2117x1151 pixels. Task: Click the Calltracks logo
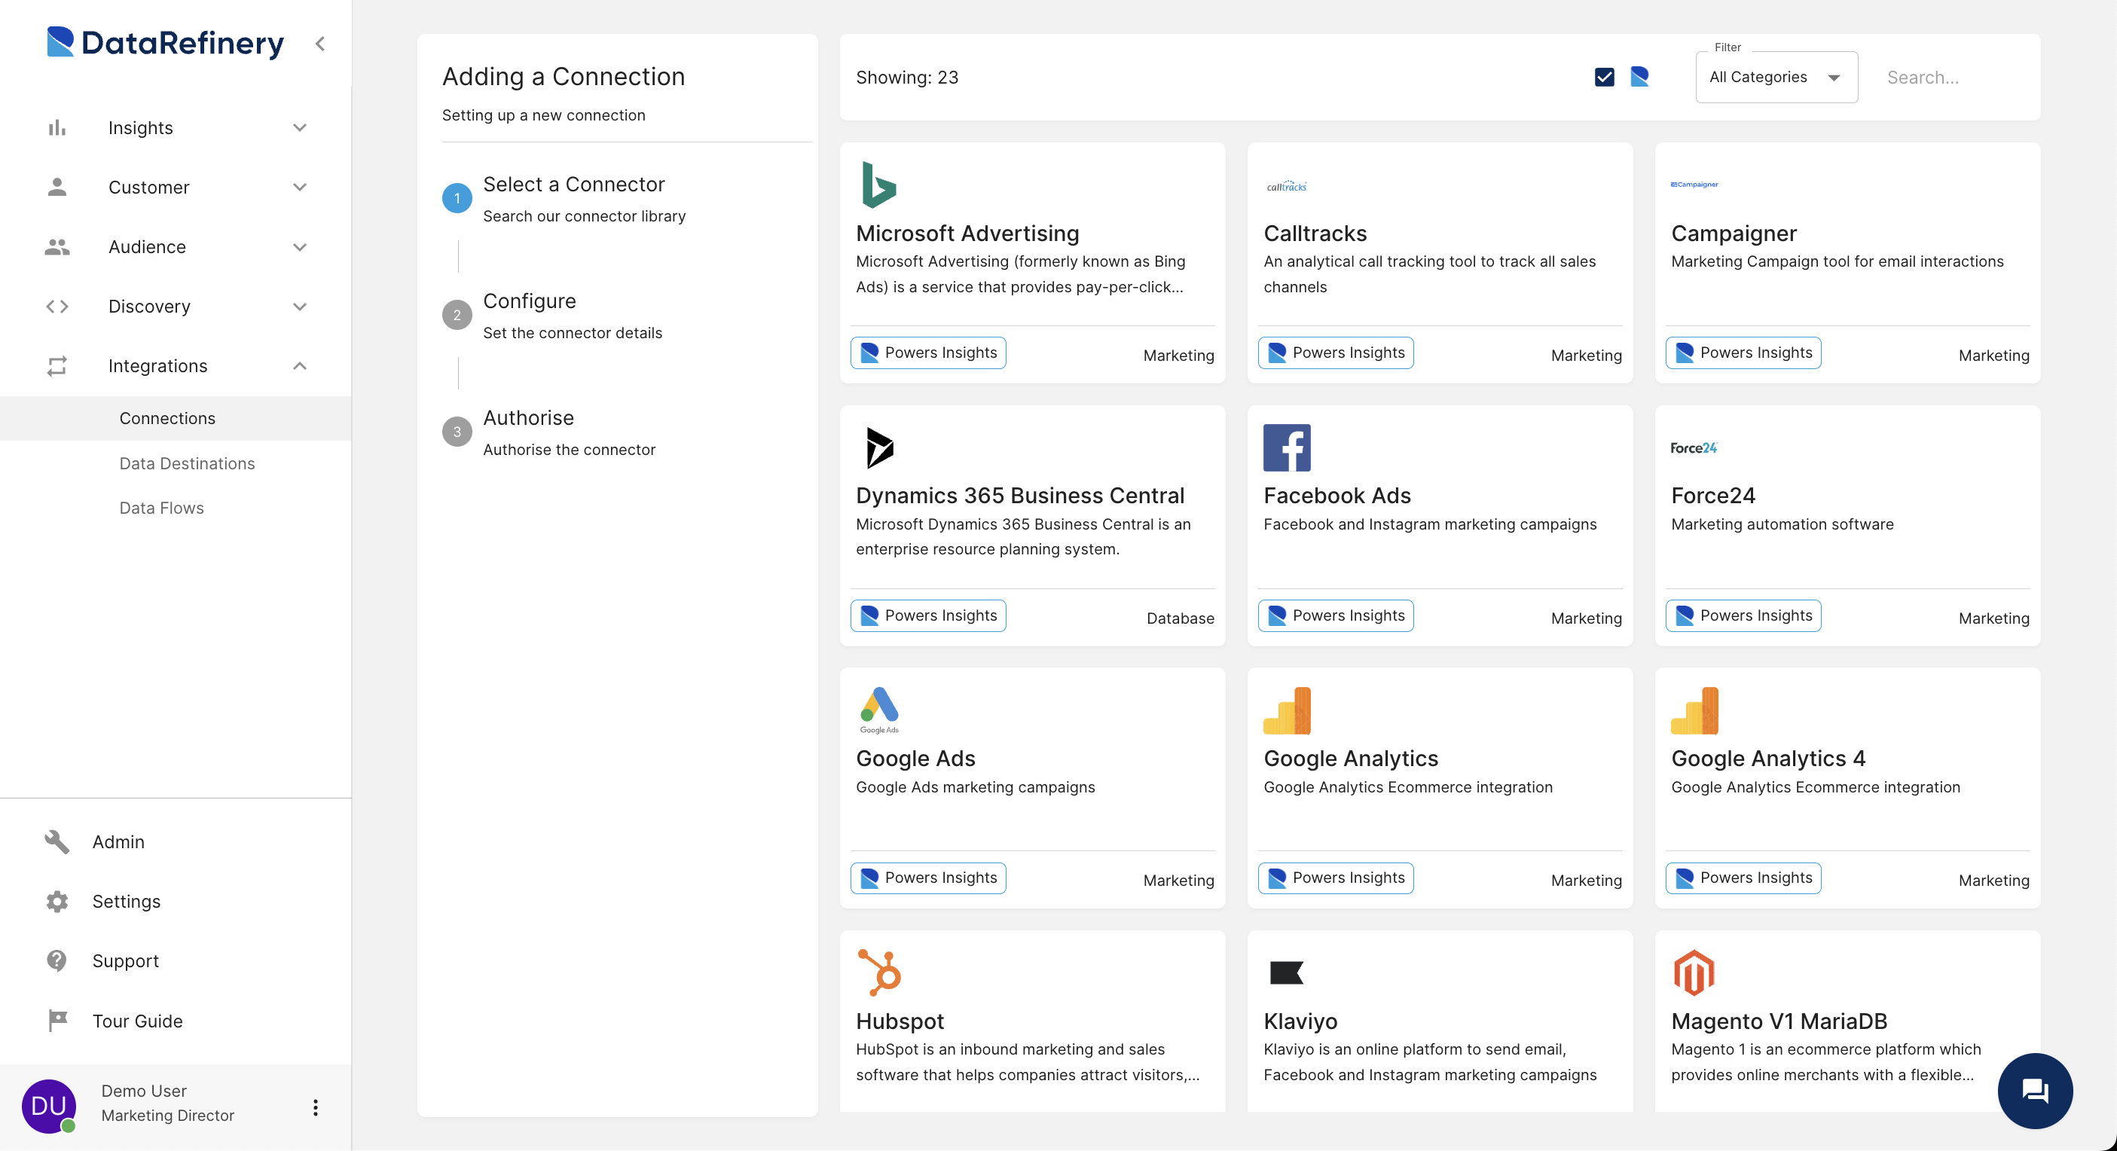coord(1286,187)
